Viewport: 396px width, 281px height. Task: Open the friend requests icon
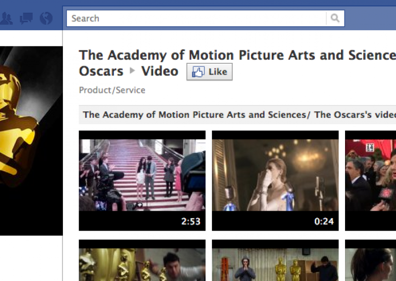6,18
